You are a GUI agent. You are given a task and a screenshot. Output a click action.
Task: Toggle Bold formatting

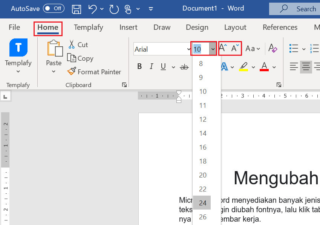coord(139,66)
